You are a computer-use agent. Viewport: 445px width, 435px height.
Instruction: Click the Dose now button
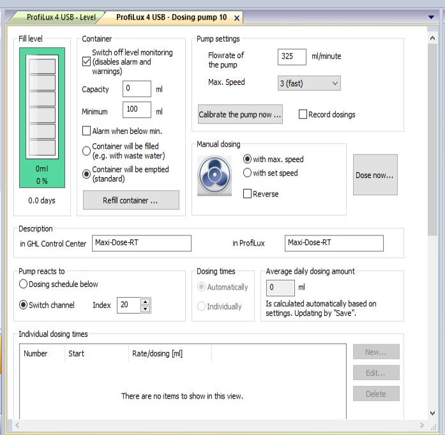tap(375, 175)
